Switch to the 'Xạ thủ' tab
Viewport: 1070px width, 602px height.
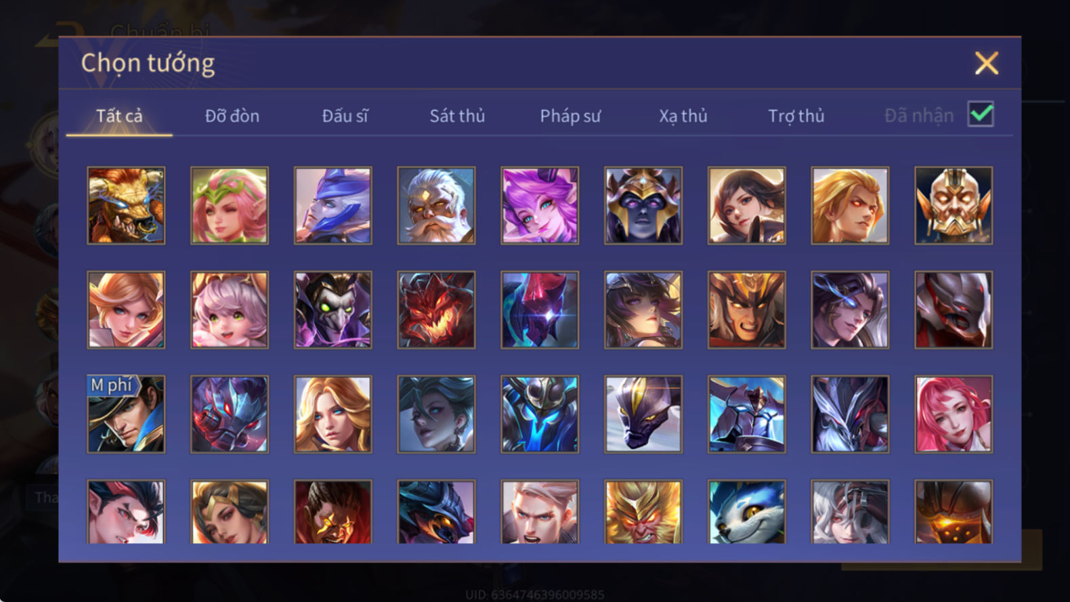pos(683,116)
